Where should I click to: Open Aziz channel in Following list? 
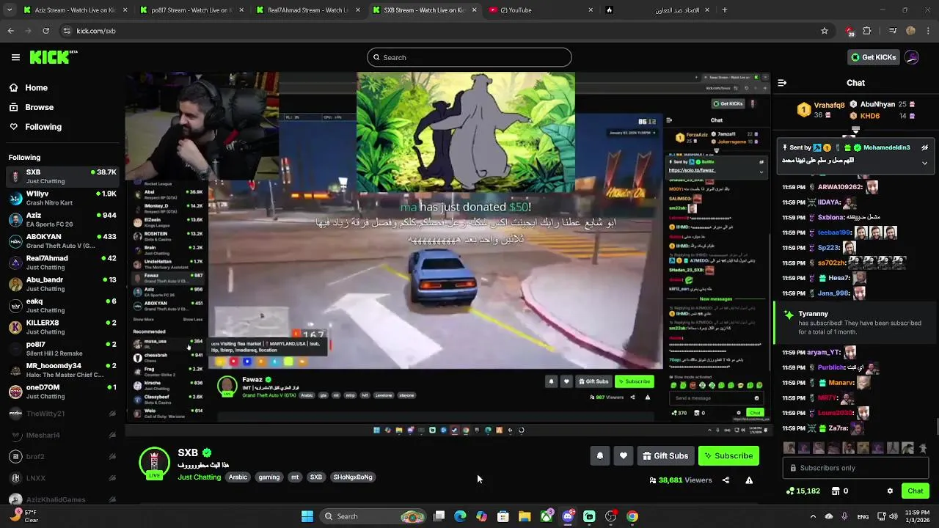[x=62, y=219]
